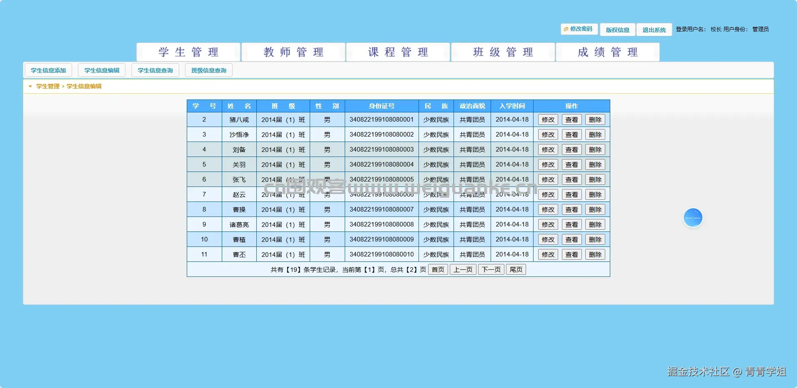View 诸葛亮 student record
The image size is (797, 388).
(571, 225)
